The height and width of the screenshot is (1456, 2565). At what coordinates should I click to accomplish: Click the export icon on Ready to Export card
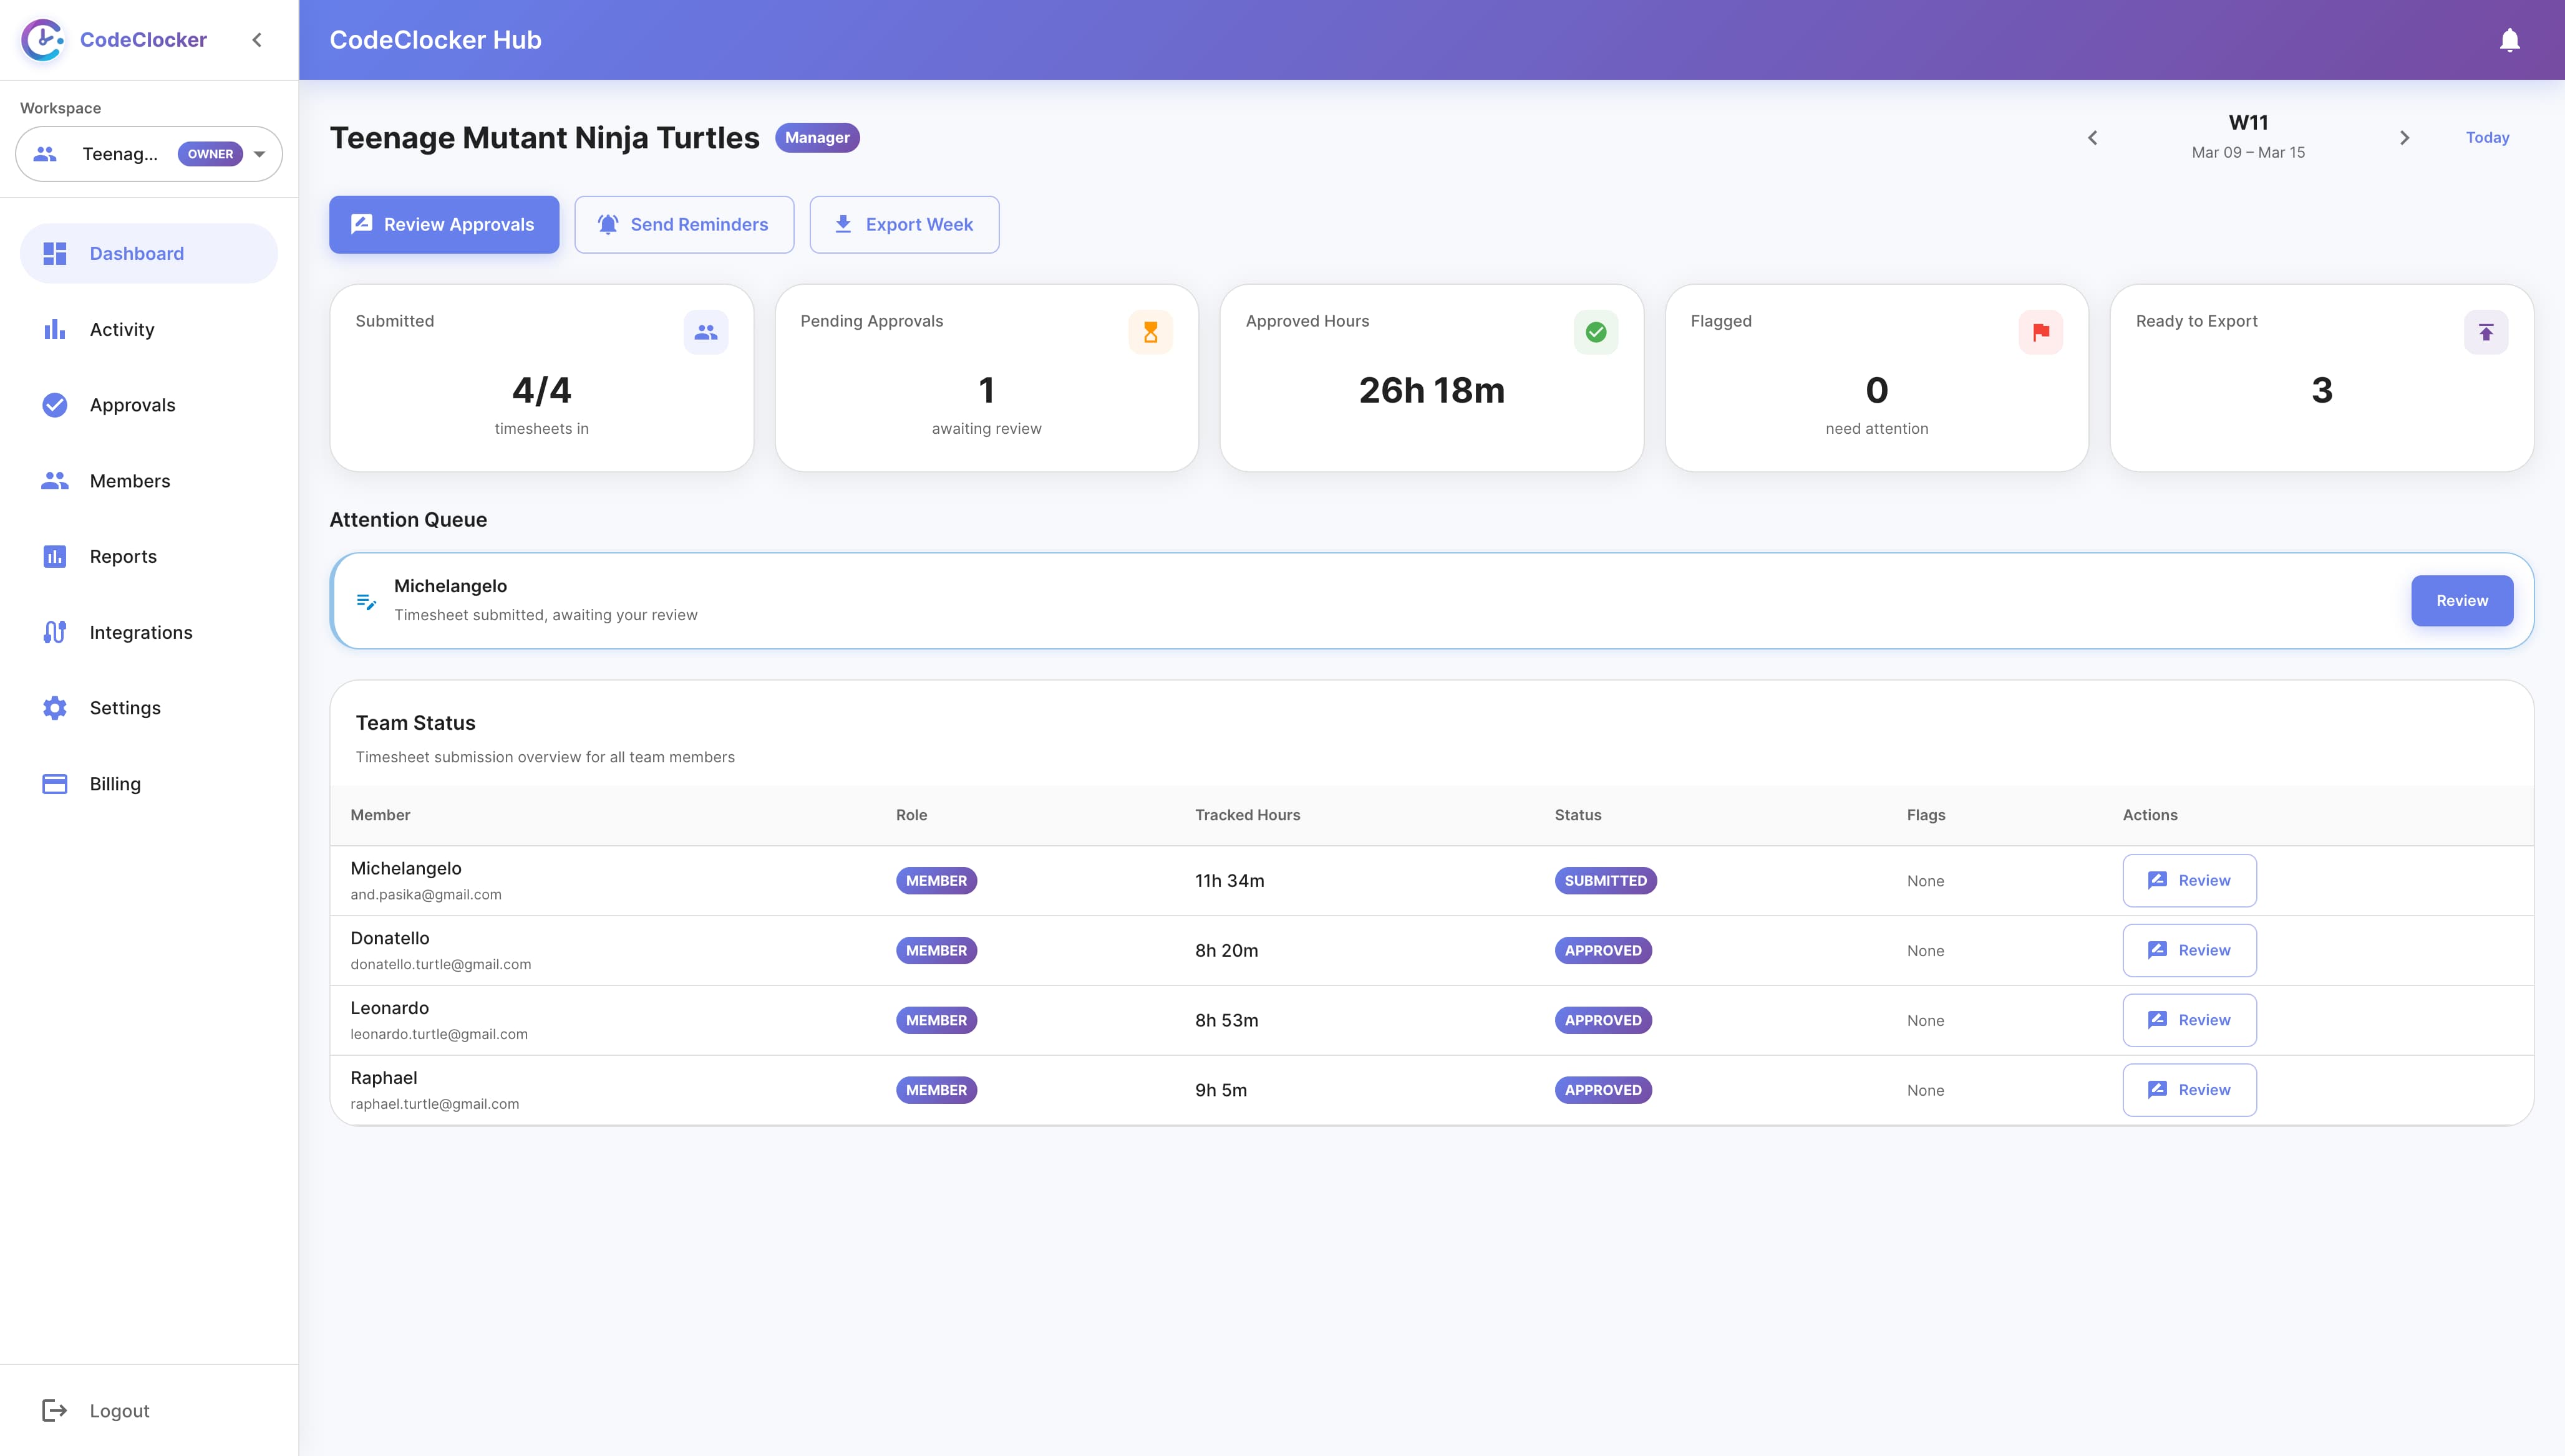pos(2485,331)
